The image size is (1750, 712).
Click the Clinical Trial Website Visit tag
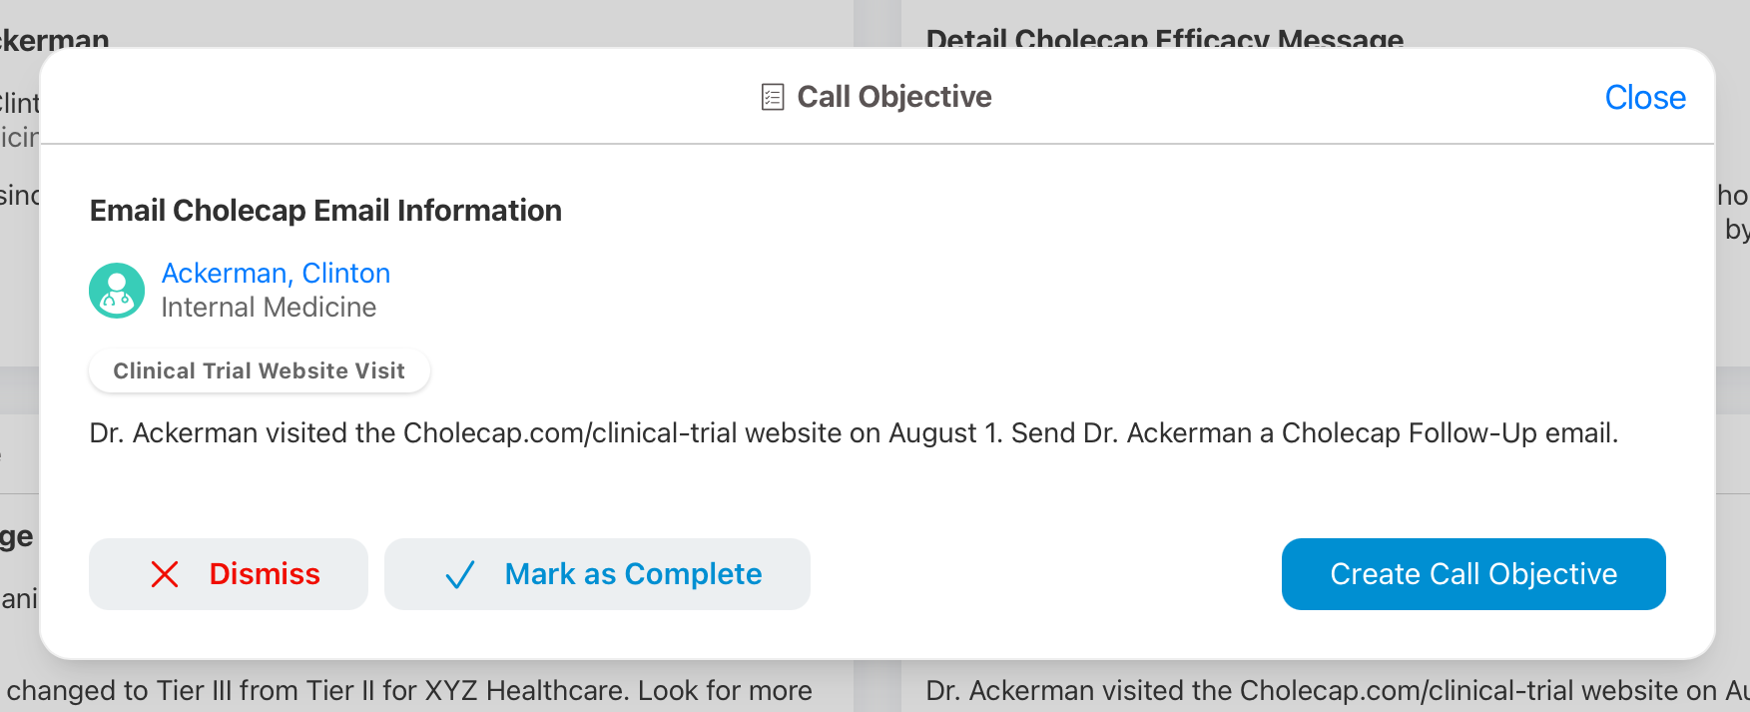(259, 371)
